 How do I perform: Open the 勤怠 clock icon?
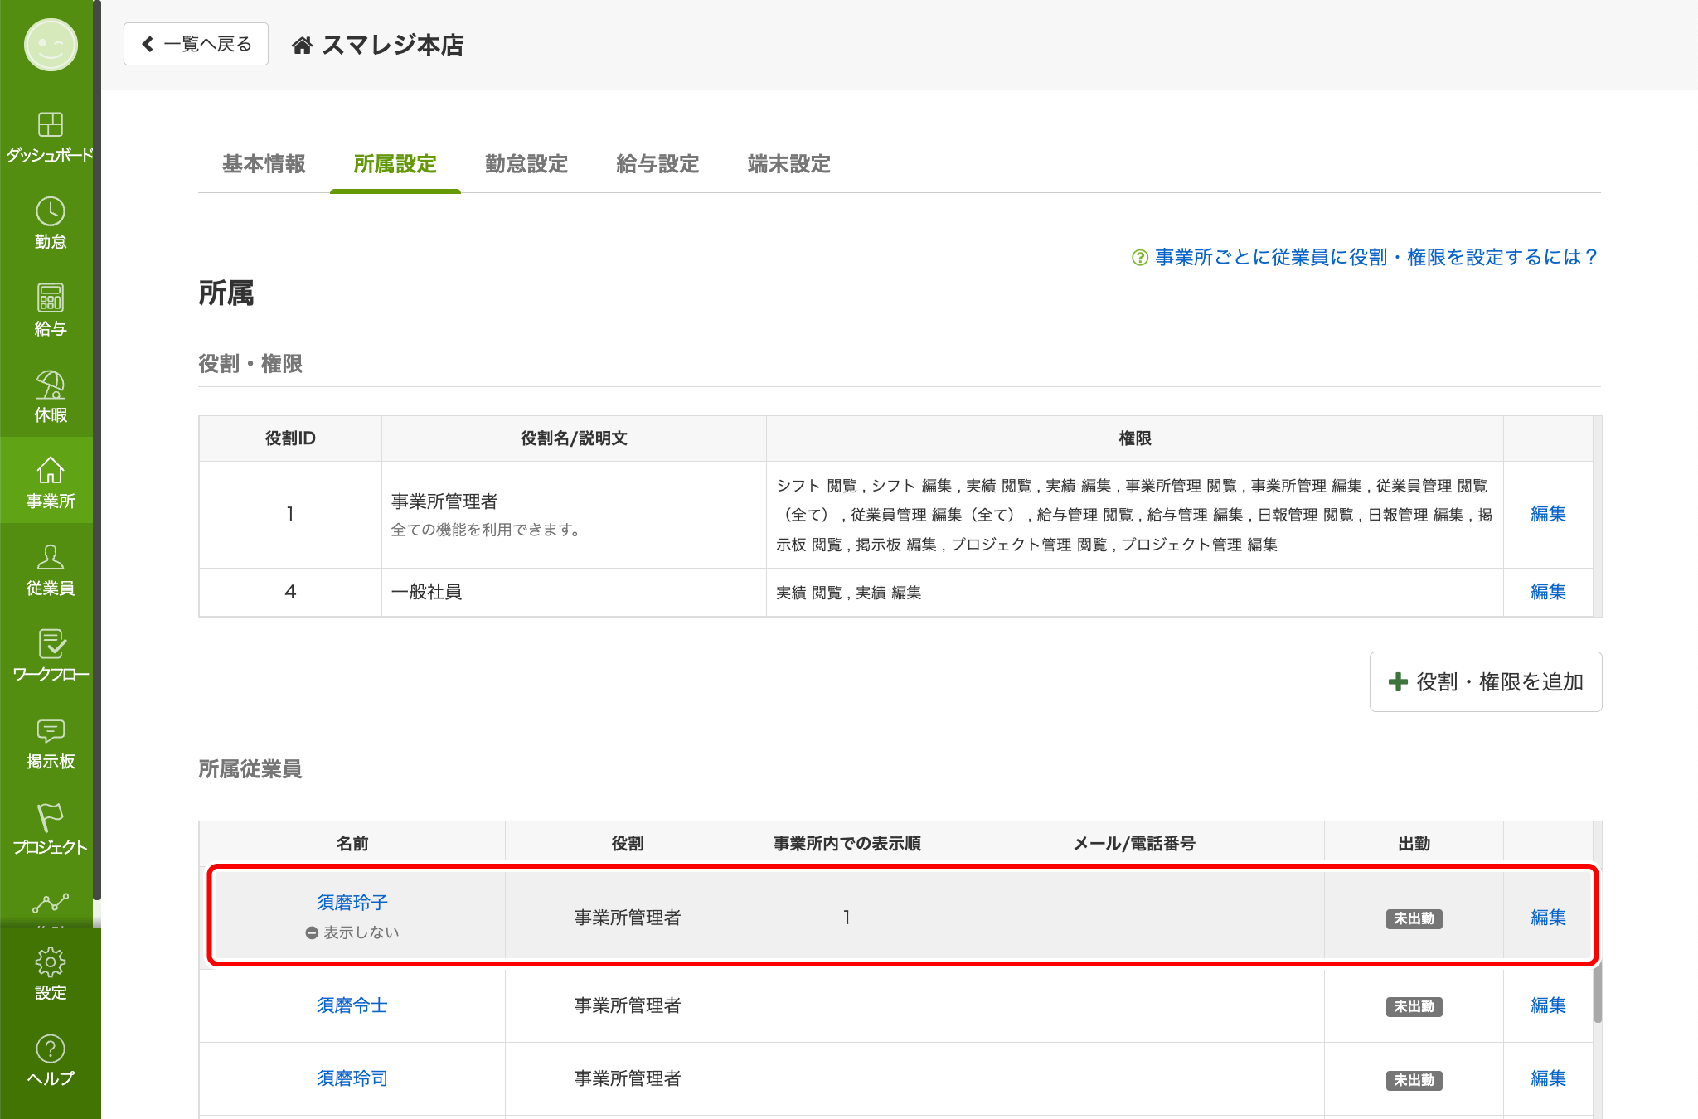pos(51,211)
